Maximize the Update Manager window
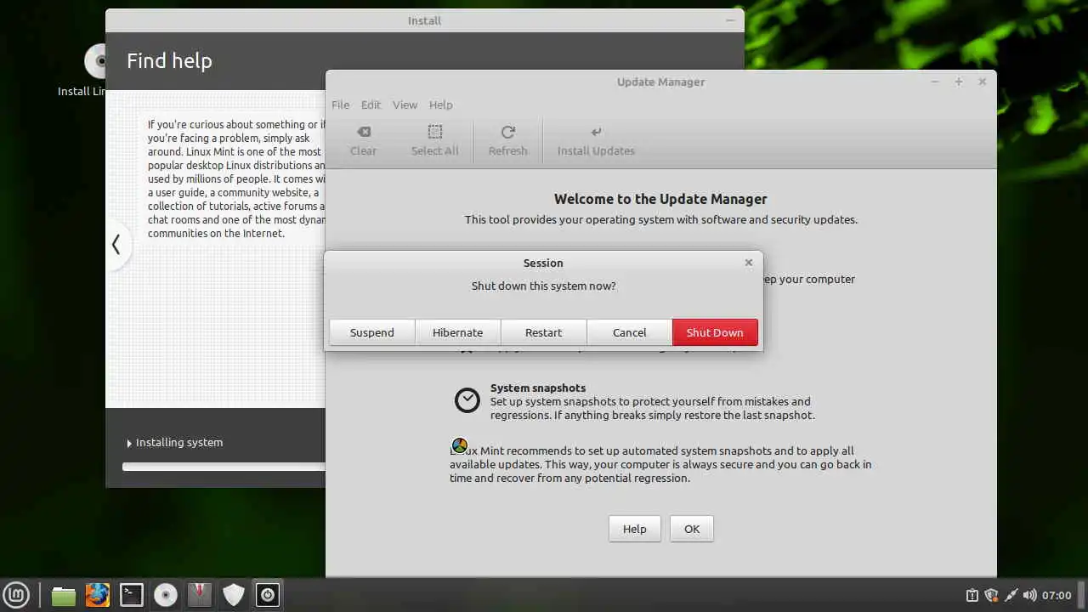 pyautogui.click(x=959, y=82)
